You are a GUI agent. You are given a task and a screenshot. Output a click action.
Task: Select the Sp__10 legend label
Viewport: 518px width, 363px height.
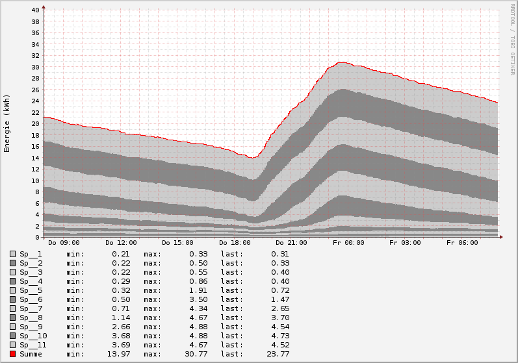click(x=32, y=336)
